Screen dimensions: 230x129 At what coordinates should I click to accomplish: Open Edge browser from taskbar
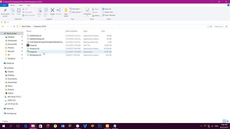(26, 126)
